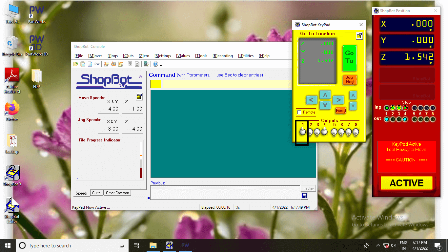Toggle Output 4 switch in KeyPad
This screenshot has width=448, height=252.
coord(324,132)
